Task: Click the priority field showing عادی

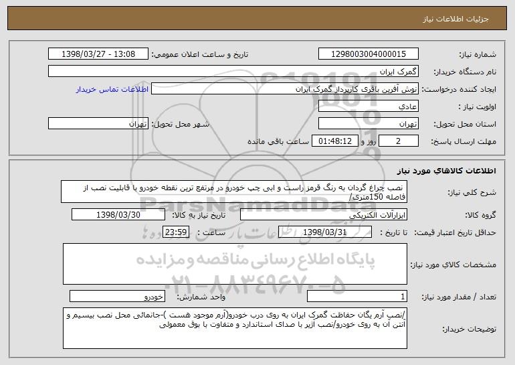Action: (x=368, y=106)
